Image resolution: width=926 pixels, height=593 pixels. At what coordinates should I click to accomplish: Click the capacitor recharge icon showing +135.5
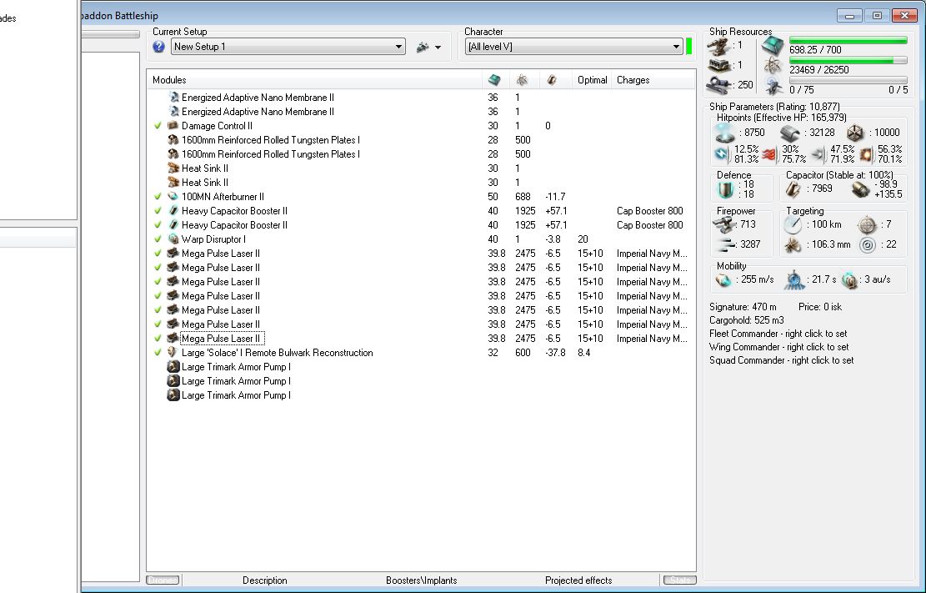pos(860,189)
